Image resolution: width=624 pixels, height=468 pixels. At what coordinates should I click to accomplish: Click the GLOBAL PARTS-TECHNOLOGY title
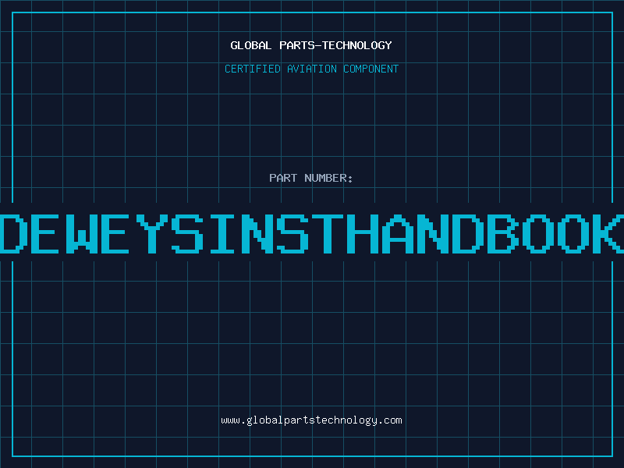pos(311,45)
